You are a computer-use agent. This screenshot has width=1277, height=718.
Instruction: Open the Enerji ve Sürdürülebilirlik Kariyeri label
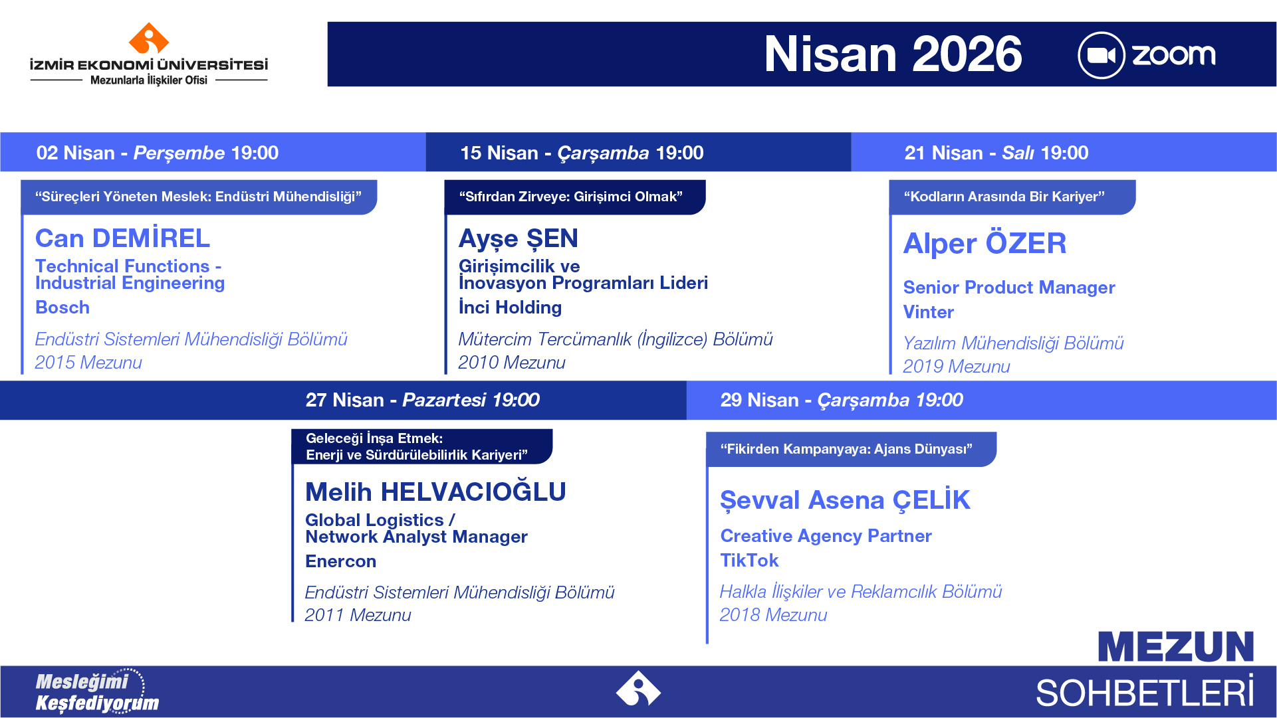pyautogui.click(x=417, y=446)
